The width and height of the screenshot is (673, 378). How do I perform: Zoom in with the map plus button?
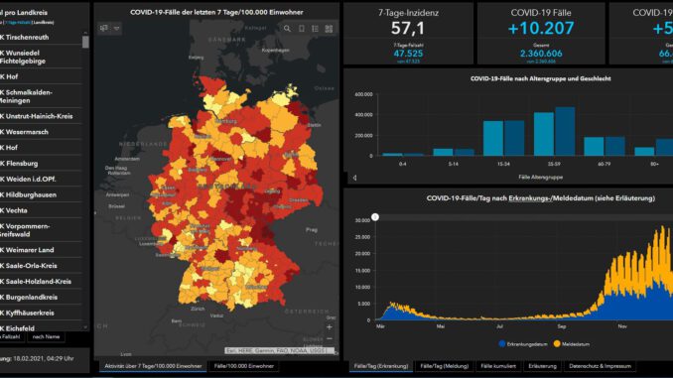click(330, 327)
